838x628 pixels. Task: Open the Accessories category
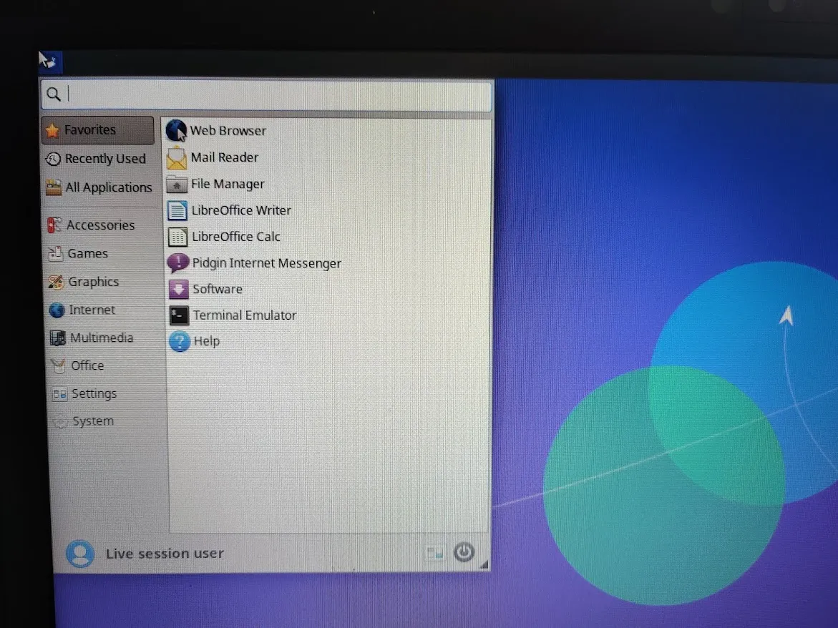(x=100, y=225)
